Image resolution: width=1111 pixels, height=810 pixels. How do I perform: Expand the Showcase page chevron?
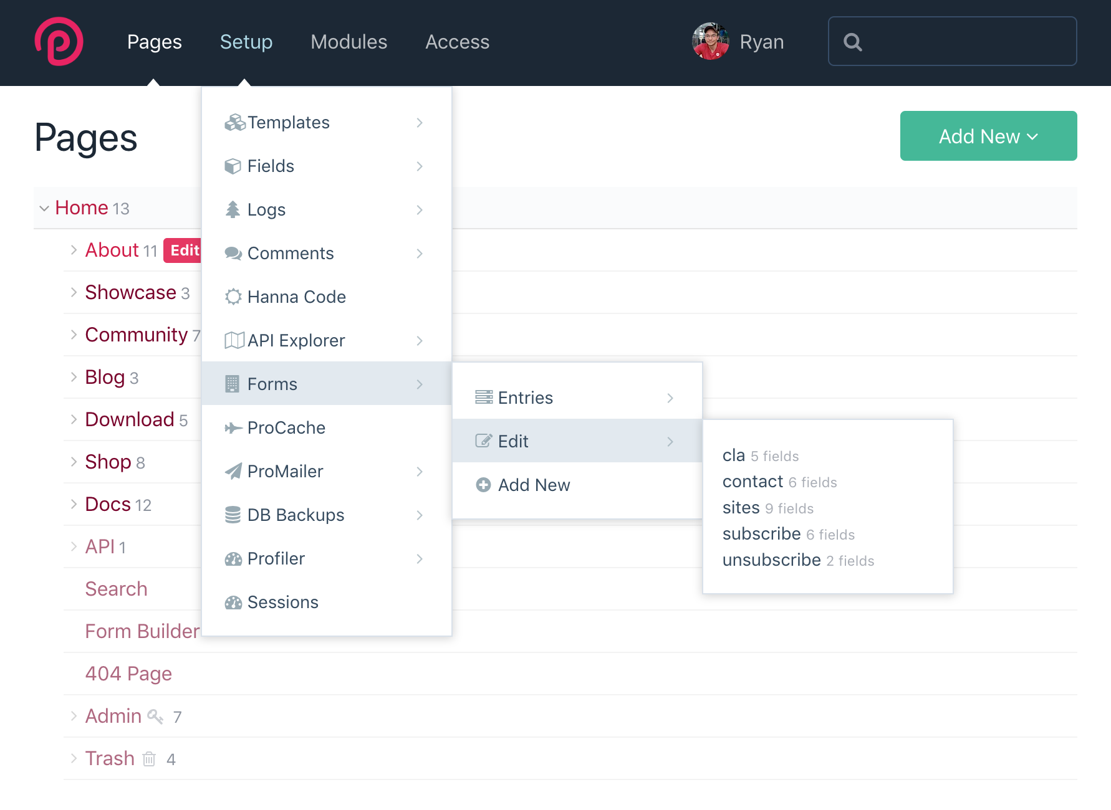tap(74, 292)
